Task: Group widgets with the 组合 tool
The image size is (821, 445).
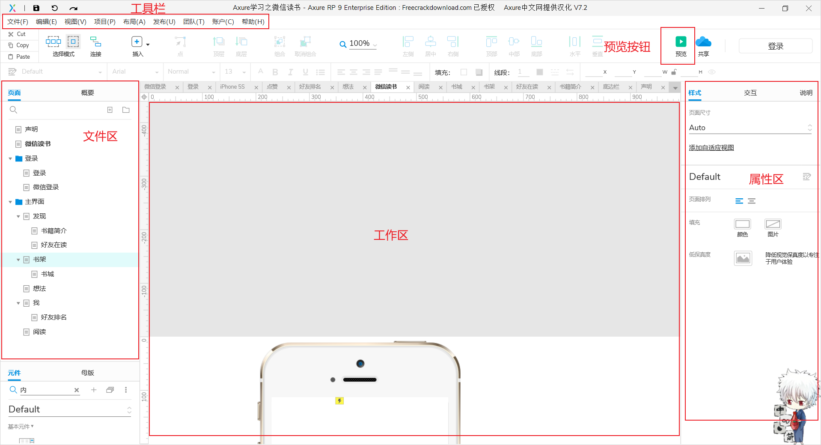Action: (x=280, y=46)
